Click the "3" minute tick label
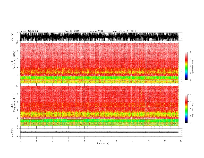 (x=69, y=141)
